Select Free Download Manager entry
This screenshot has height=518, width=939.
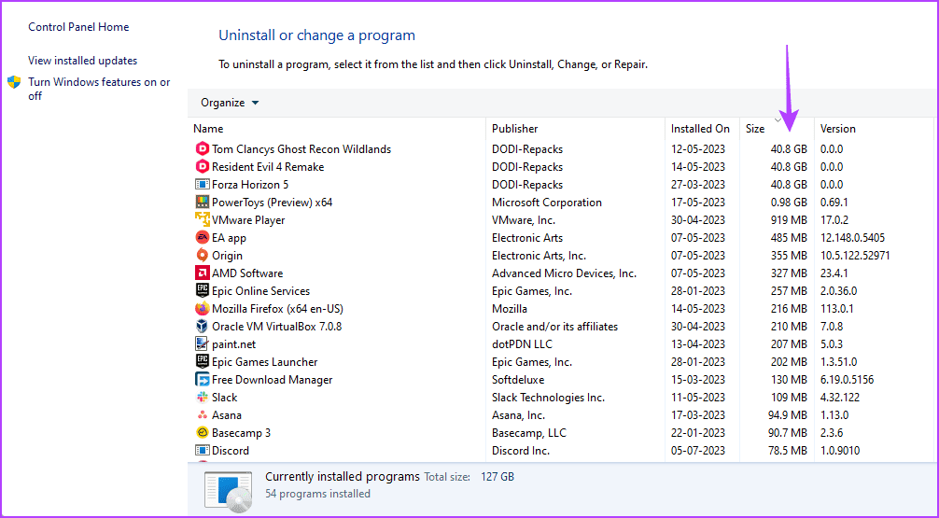pyautogui.click(x=272, y=380)
